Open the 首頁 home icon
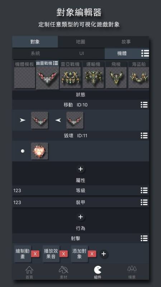 pos(29,270)
